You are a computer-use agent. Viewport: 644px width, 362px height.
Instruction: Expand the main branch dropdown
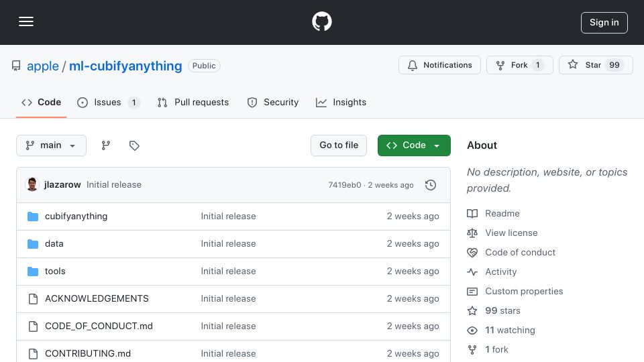[52, 145]
